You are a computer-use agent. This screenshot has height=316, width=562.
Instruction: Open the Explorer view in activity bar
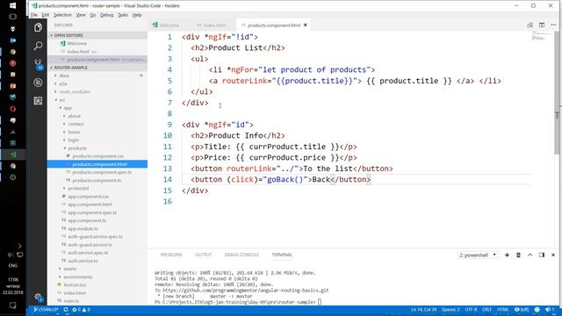[38, 27]
